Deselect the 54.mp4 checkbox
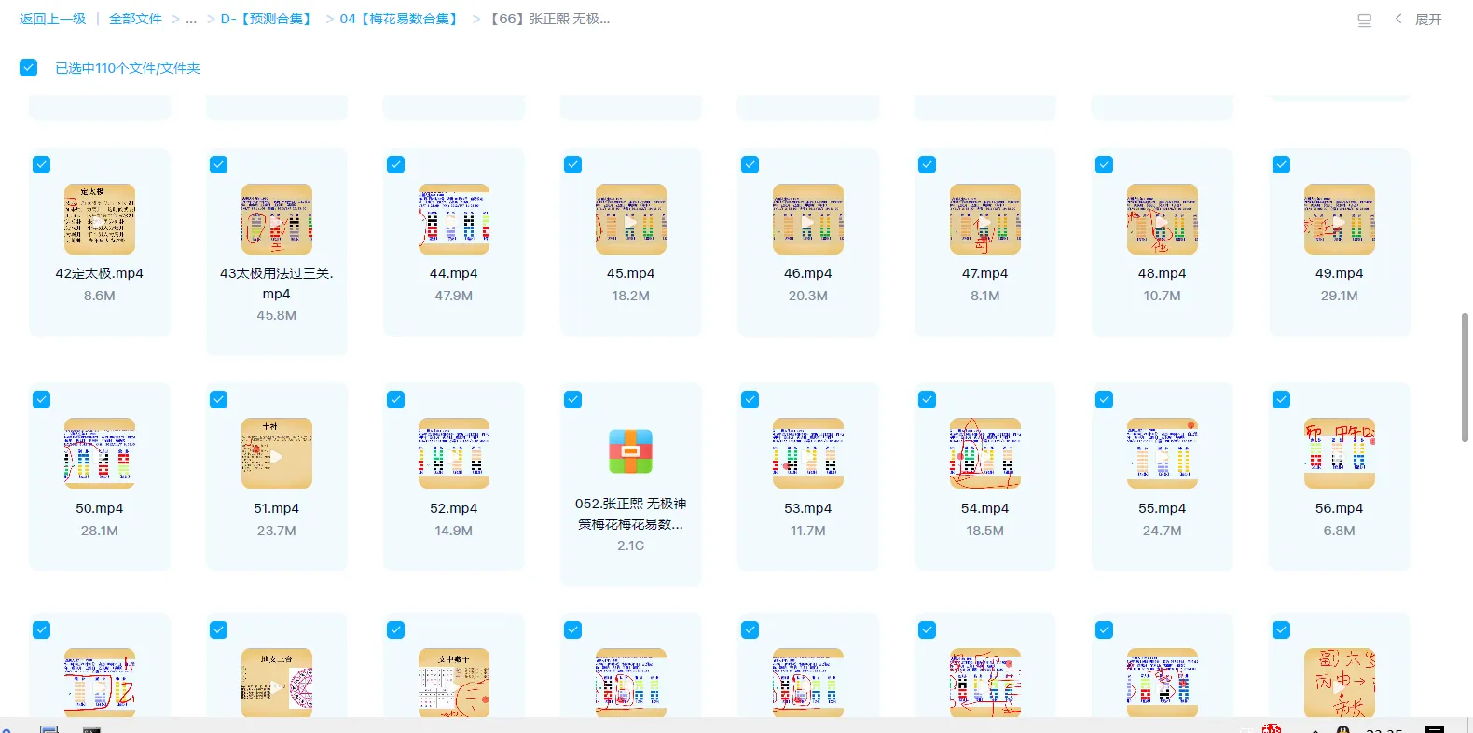Viewport: 1473px width, 733px height. [928, 400]
